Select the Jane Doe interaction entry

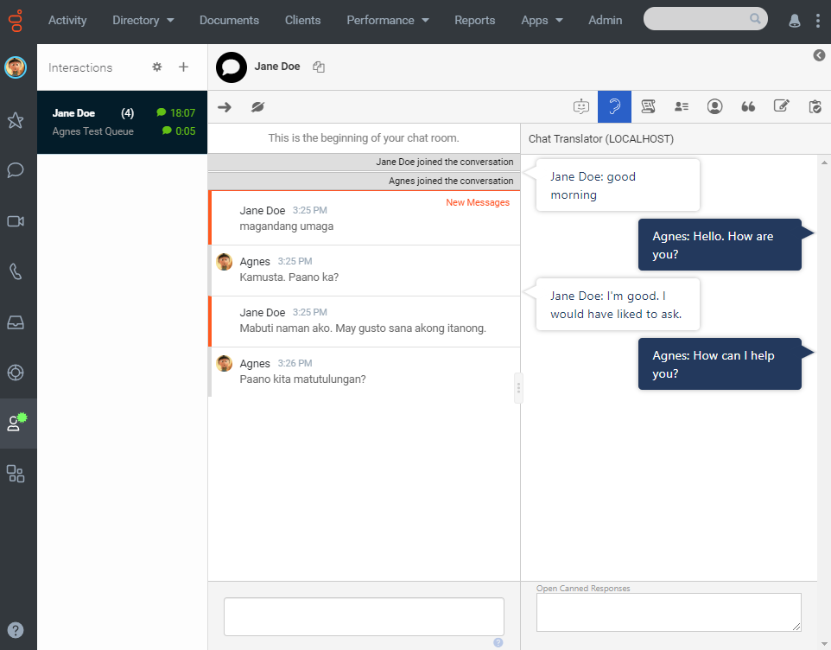[122, 122]
